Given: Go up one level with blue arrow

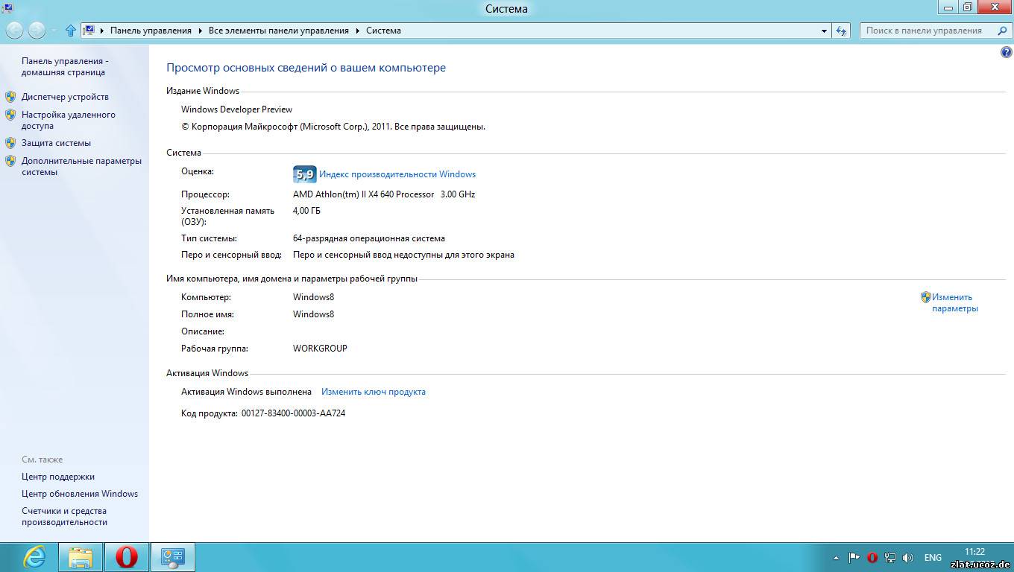Looking at the screenshot, I should pos(71,31).
